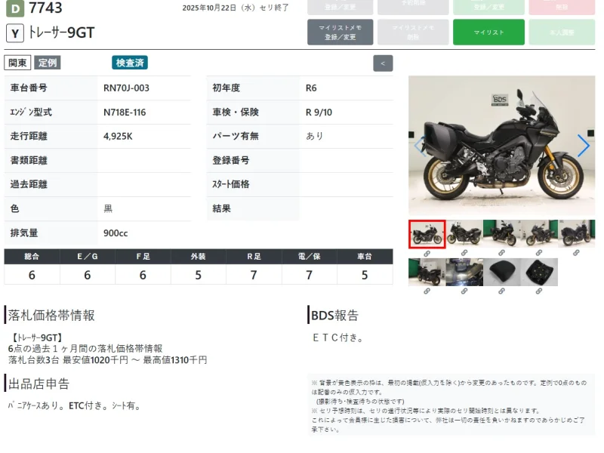Screen dimensions: 604x453
Task: Click link icon under rear-angle bike thumbnail
Action: pyautogui.click(x=427, y=291)
